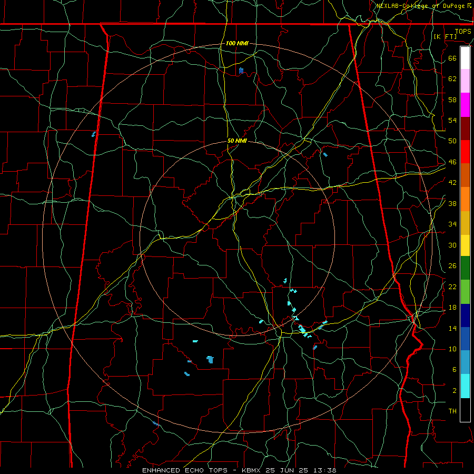Choose the navy blue legend color band

pos(465,315)
